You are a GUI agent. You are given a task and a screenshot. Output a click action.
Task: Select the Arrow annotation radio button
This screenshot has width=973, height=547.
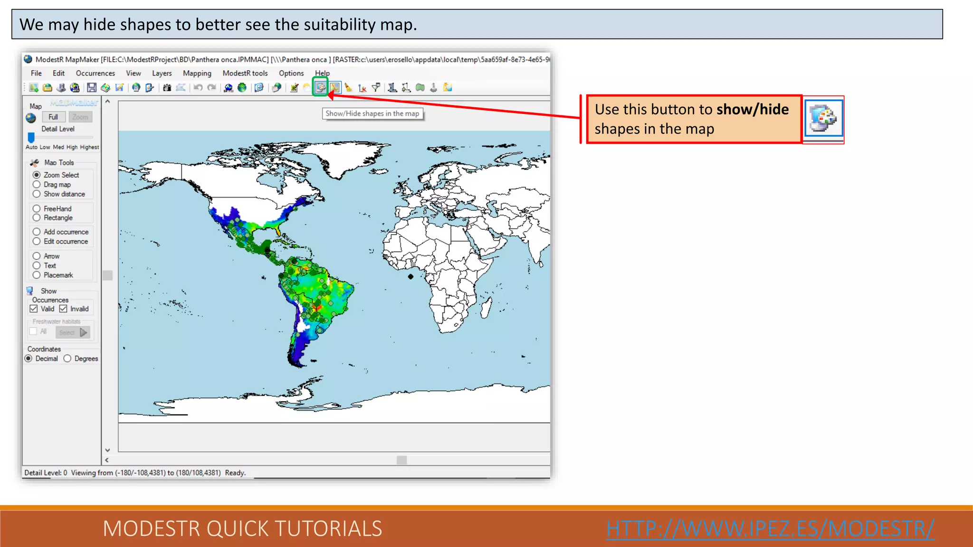[37, 256]
